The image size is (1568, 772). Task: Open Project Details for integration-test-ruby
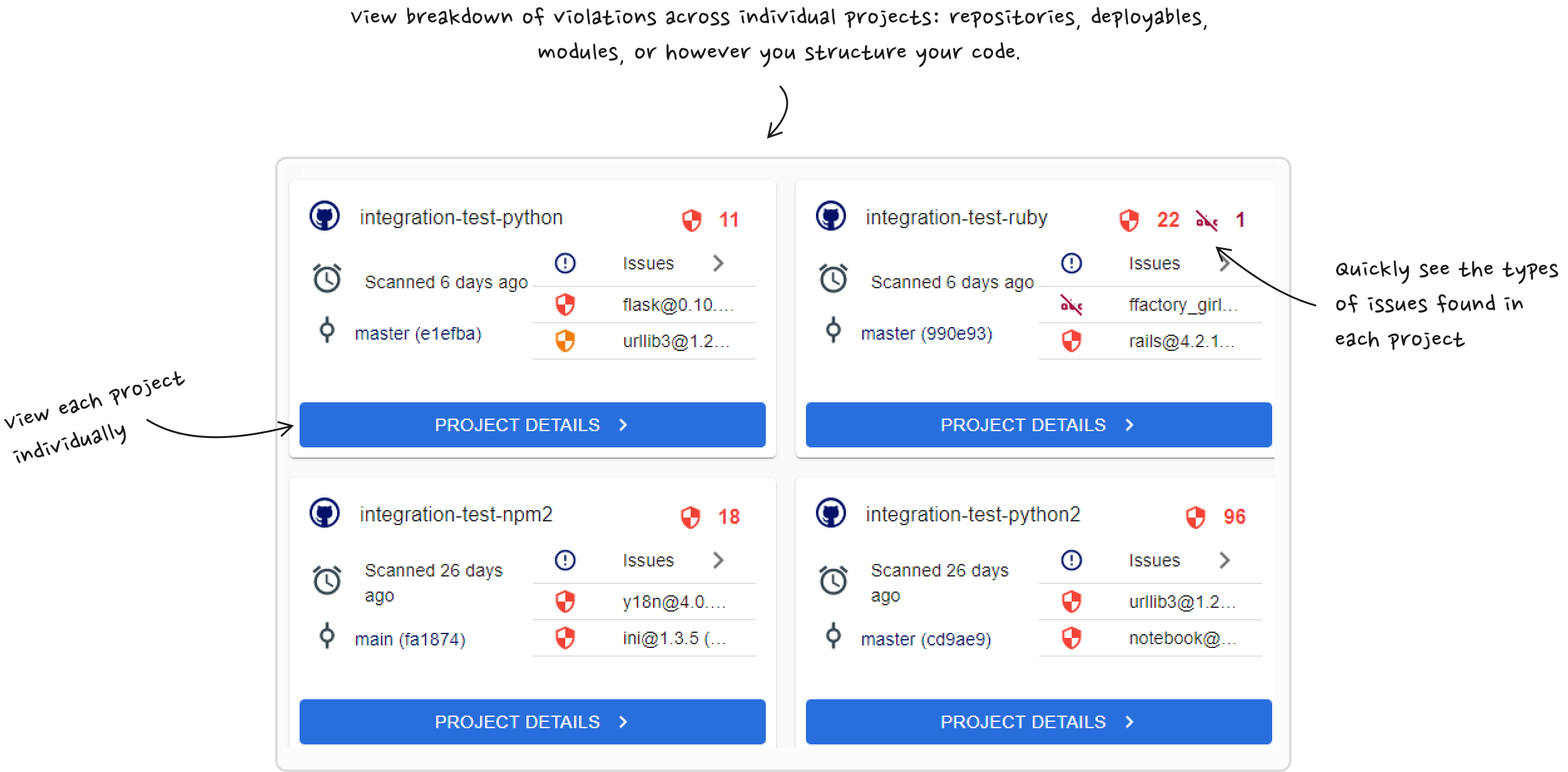(x=1038, y=425)
